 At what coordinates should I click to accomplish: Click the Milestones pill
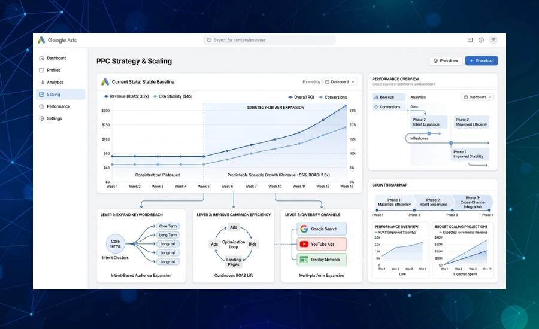coord(419,138)
